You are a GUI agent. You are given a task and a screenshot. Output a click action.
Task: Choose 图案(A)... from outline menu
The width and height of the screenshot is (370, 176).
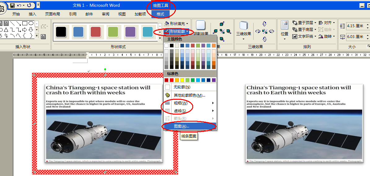point(190,126)
